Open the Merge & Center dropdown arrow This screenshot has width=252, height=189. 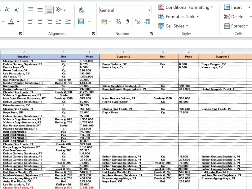click(89, 21)
